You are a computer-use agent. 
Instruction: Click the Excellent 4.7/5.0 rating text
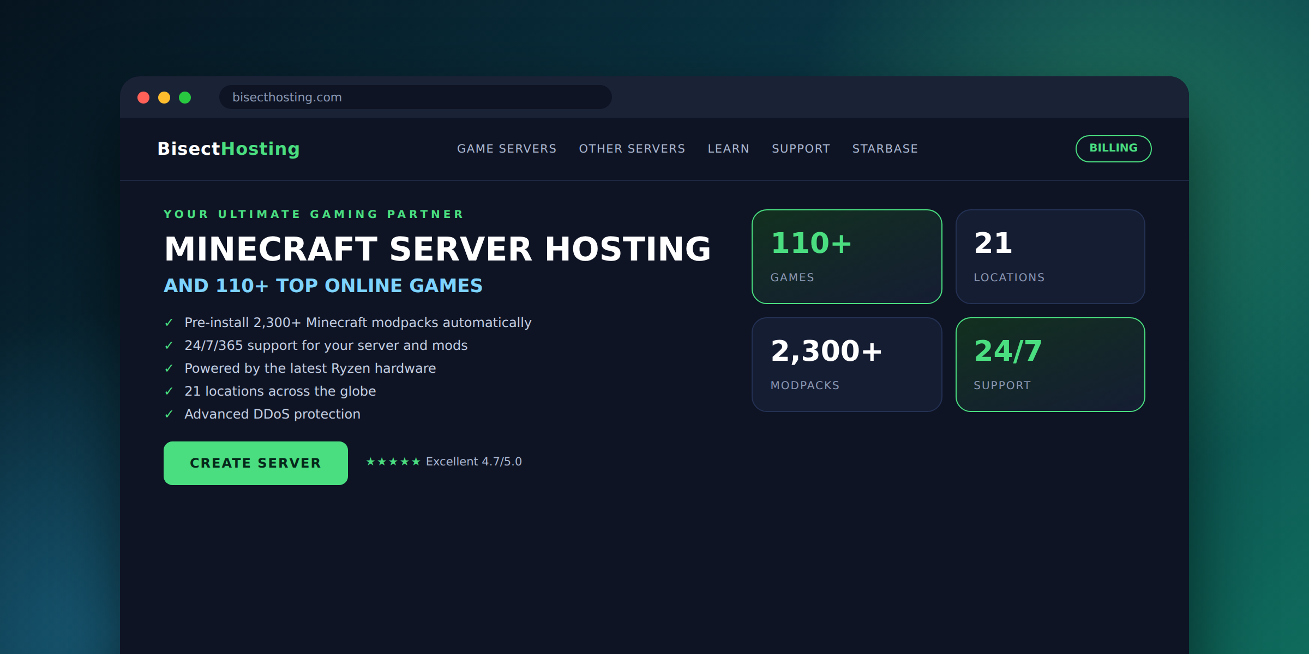pos(473,462)
